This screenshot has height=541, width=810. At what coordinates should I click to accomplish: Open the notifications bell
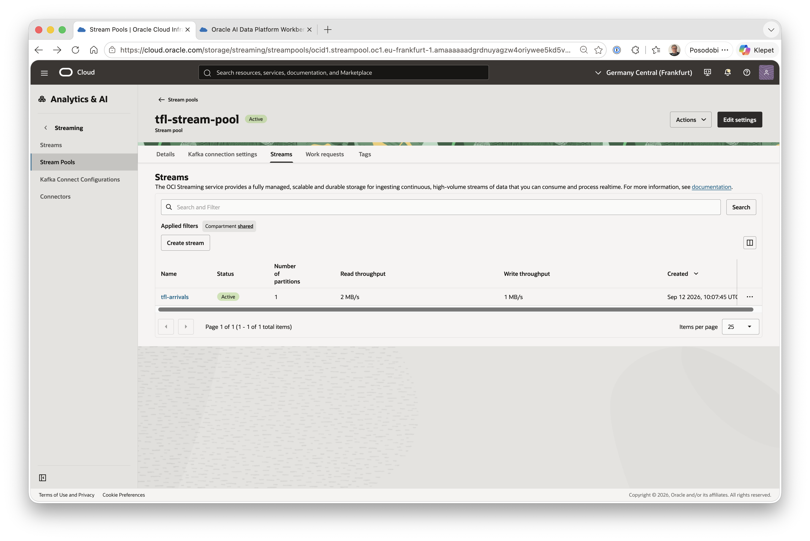pyautogui.click(x=727, y=72)
